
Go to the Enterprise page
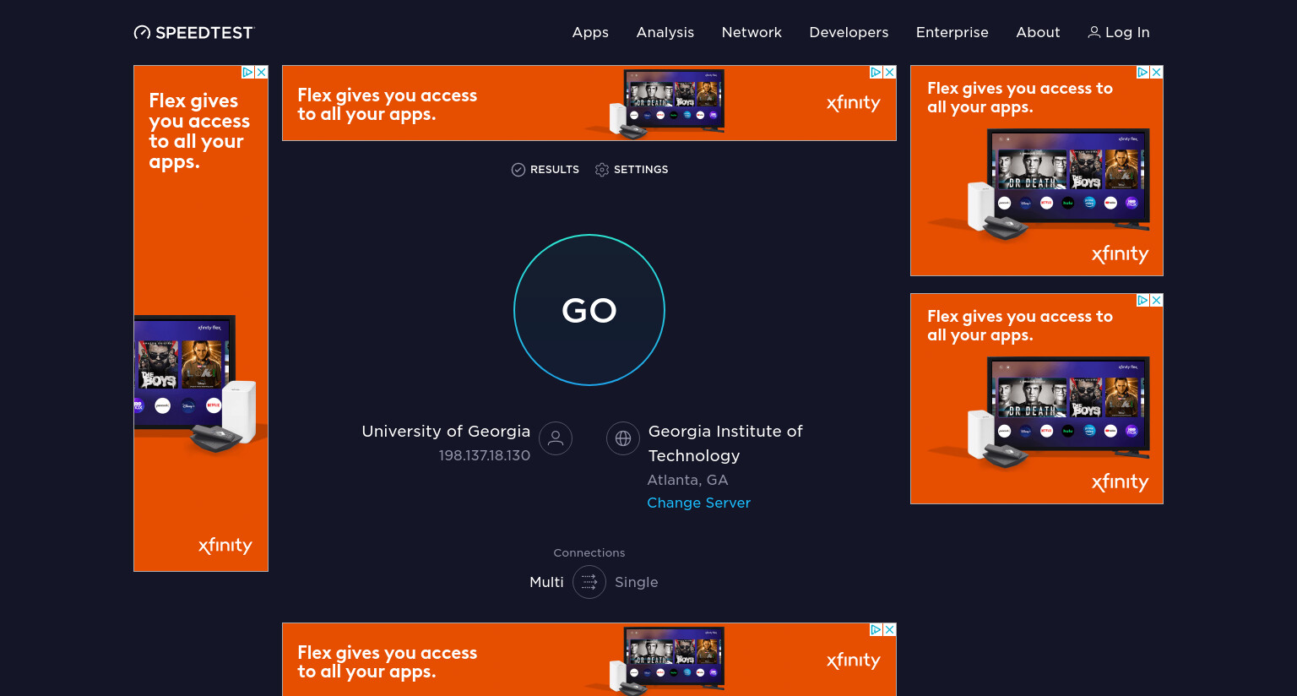pos(952,32)
